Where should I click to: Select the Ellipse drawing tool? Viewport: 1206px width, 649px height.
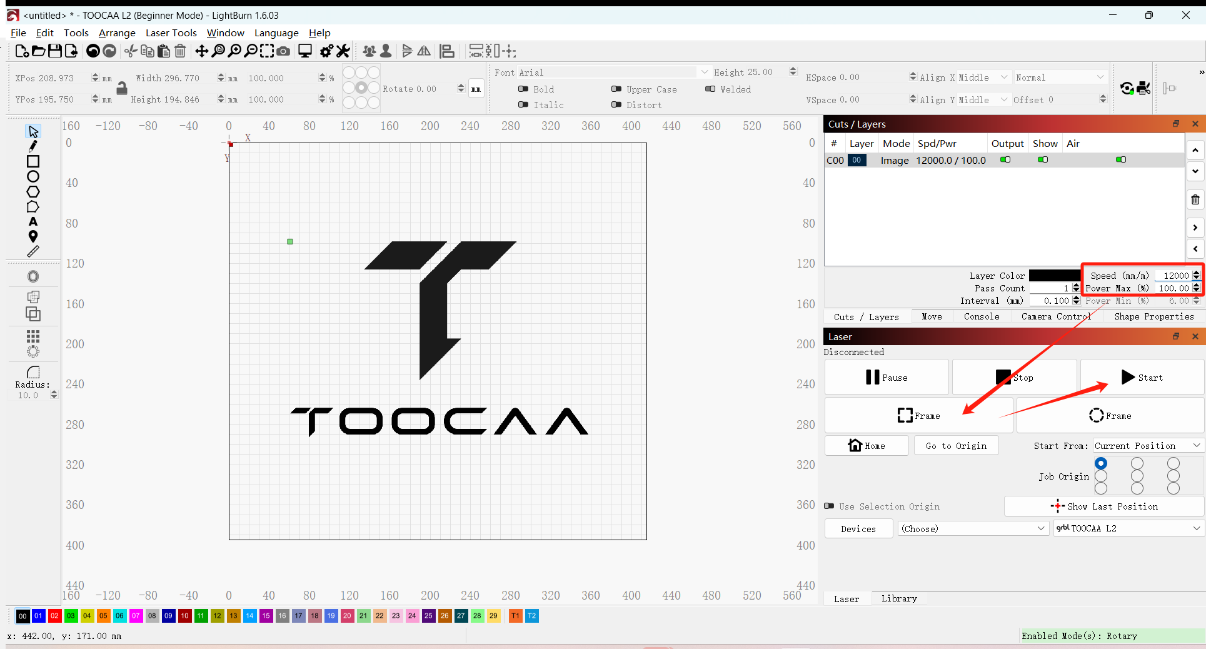pos(33,176)
